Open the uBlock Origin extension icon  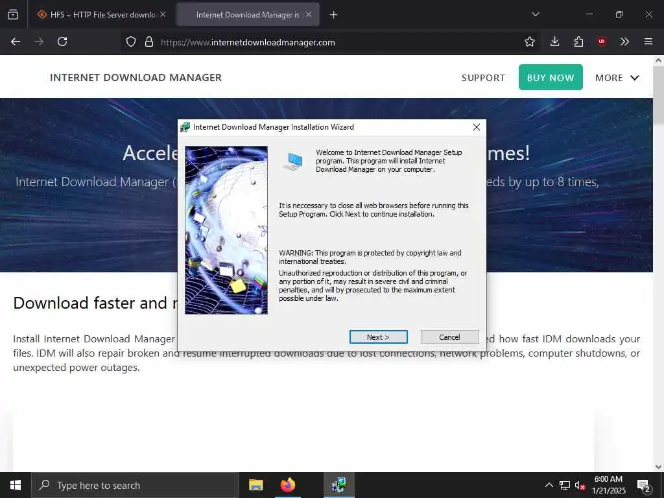click(602, 41)
